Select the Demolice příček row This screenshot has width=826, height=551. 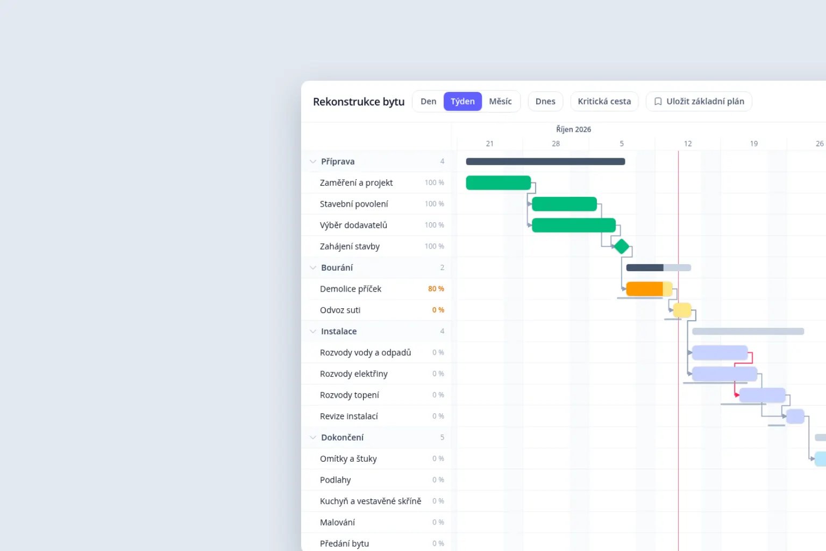(376, 289)
